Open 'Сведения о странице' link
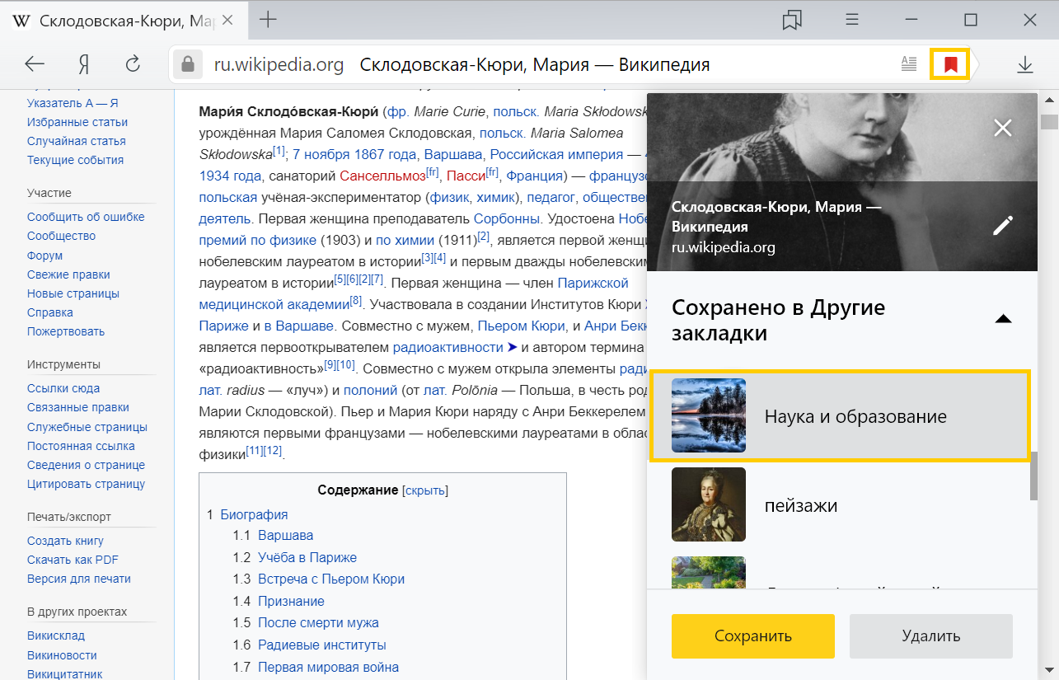This screenshot has width=1059, height=680. click(x=86, y=465)
